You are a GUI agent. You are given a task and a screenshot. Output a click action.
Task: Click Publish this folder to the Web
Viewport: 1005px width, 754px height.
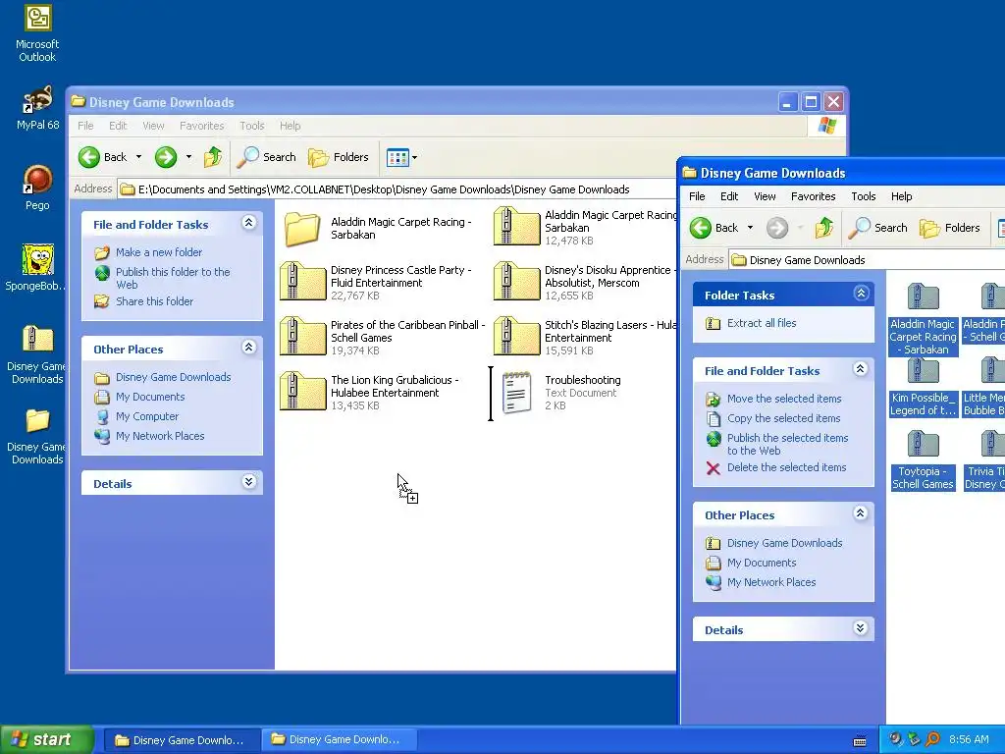tap(173, 278)
